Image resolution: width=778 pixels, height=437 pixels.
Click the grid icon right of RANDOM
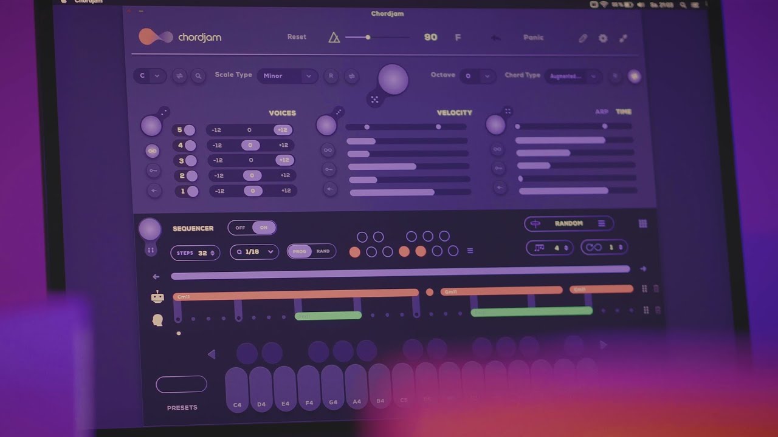tap(642, 224)
